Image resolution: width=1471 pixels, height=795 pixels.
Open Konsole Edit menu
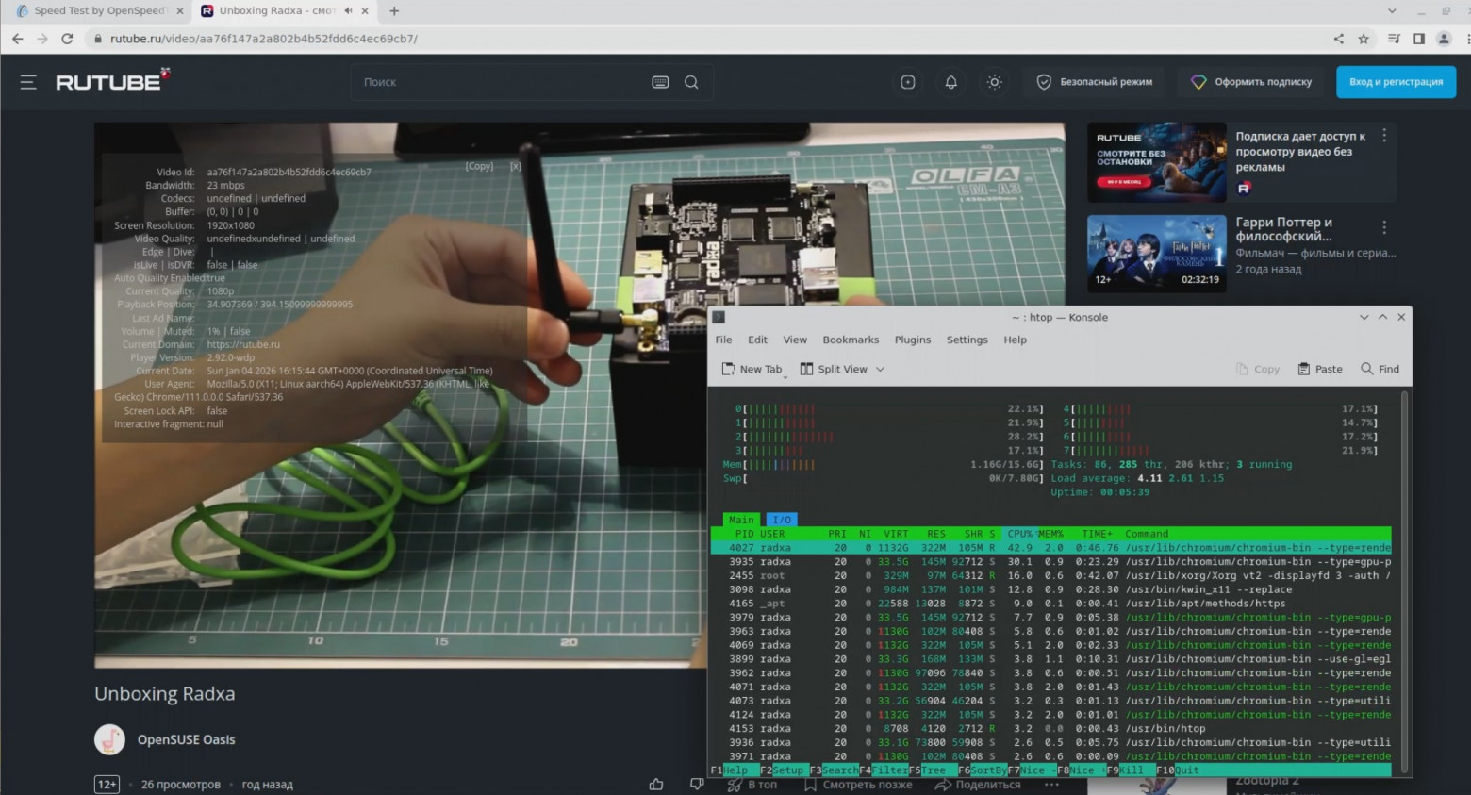(757, 340)
